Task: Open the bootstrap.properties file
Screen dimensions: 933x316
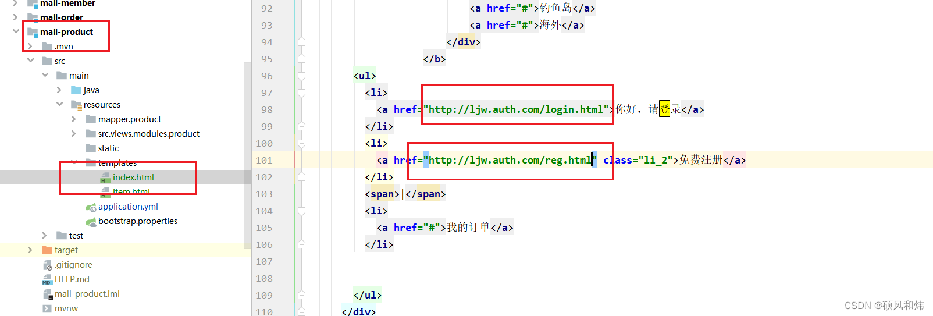Action: click(138, 221)
